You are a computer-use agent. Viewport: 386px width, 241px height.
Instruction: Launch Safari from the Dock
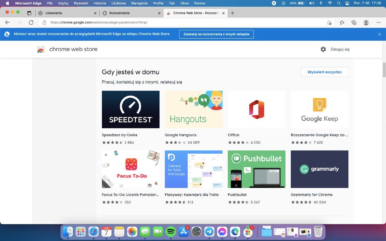point(94,231)
